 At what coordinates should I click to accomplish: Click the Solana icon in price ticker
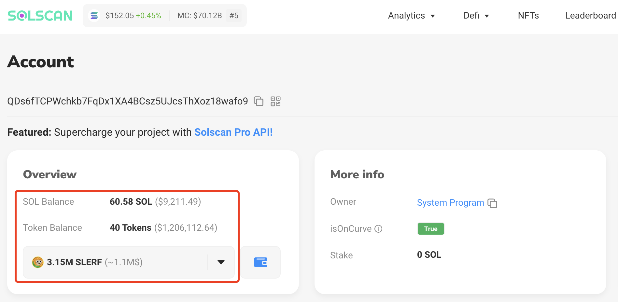pos(94,16)
